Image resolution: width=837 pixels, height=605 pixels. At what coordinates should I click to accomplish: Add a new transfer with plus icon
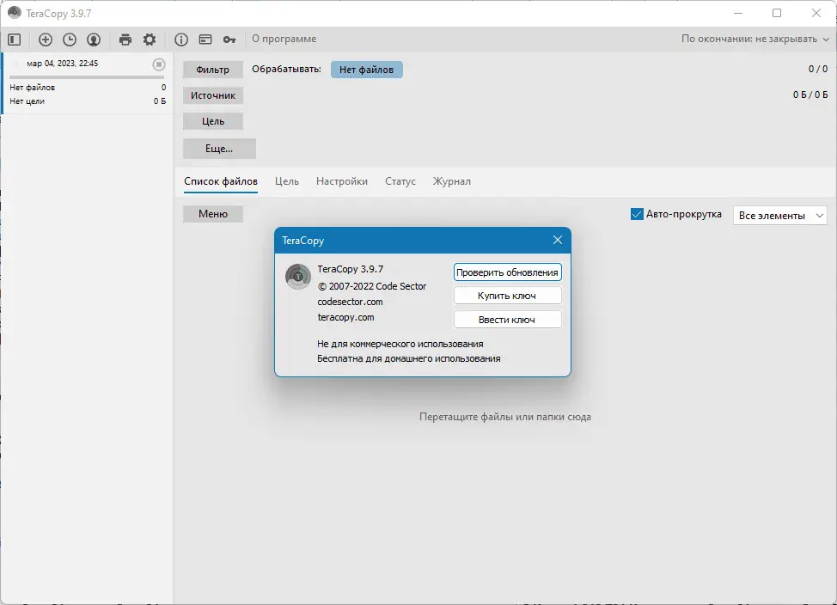(46, 39)
